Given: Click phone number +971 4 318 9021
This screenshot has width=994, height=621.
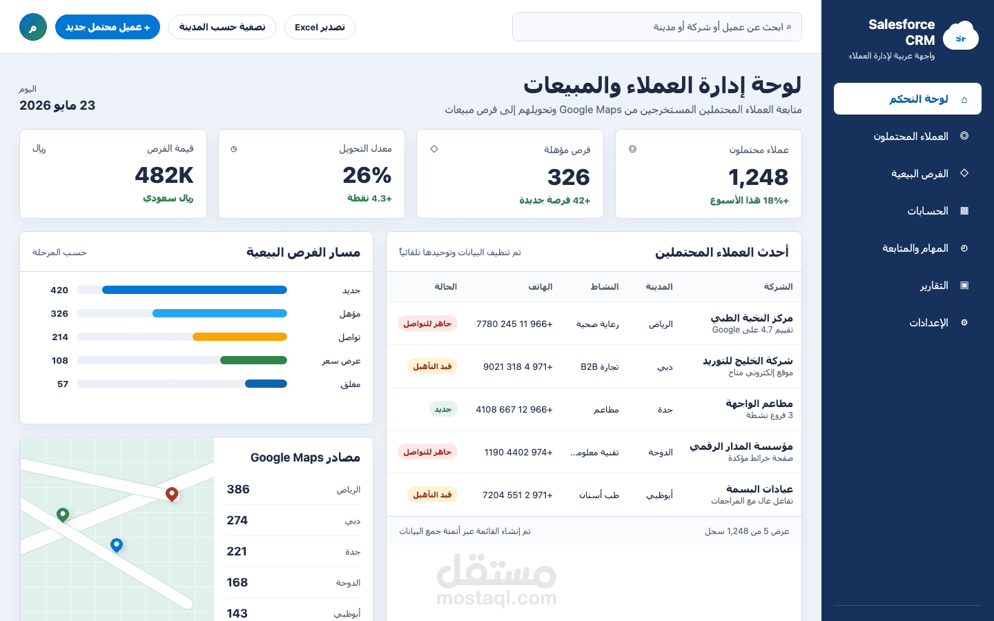Looking at the screenshot, I should coord(518,366).
